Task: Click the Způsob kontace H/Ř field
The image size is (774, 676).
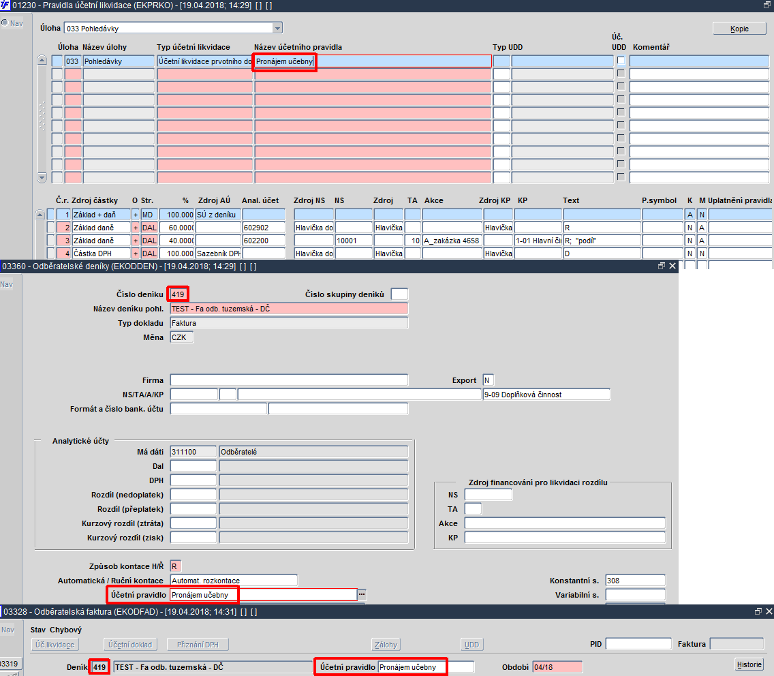Action: [x=176, y=566]
